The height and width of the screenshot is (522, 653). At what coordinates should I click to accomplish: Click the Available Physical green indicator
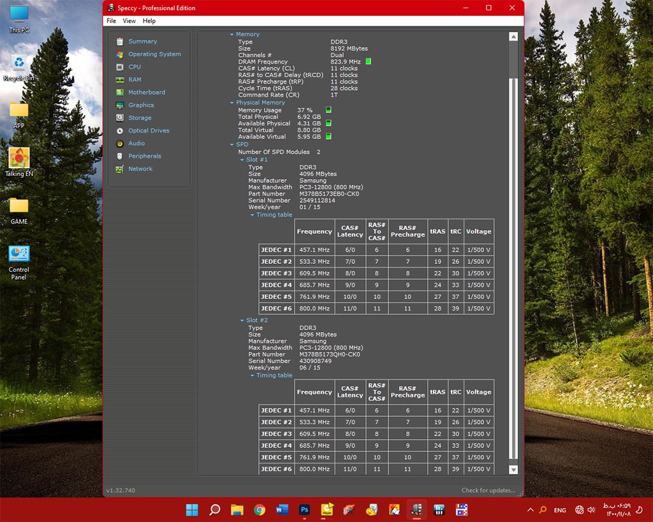tap(328, 123)
